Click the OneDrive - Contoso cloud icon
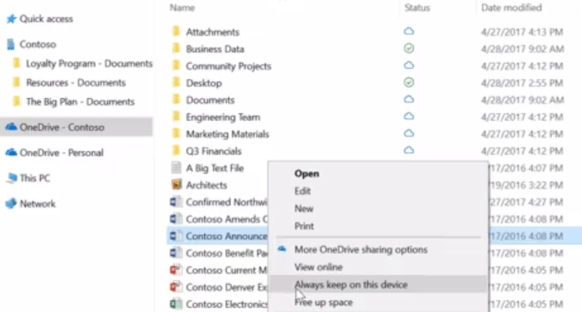 pos(11,127)
